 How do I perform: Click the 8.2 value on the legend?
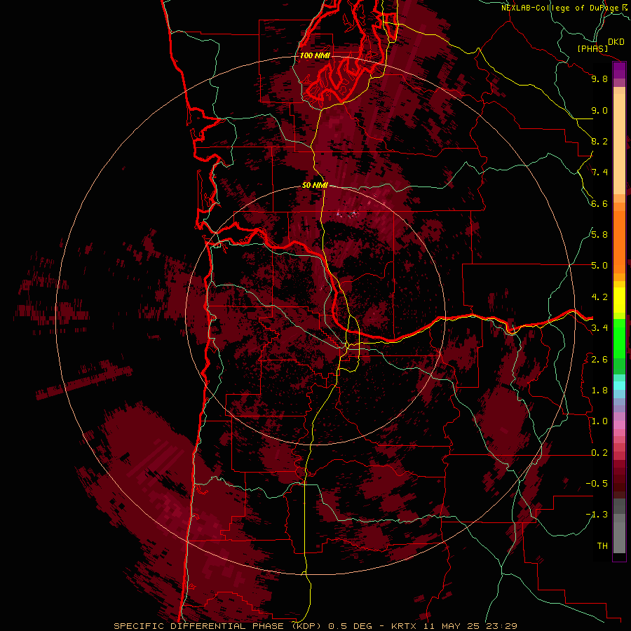(599, 141)
